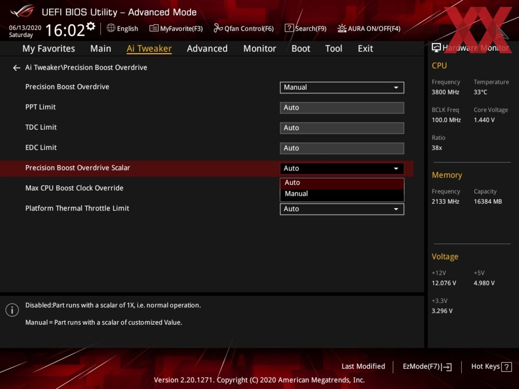
Task: Select the Ai Tweaker tab
Action: (x=149, y=48)
